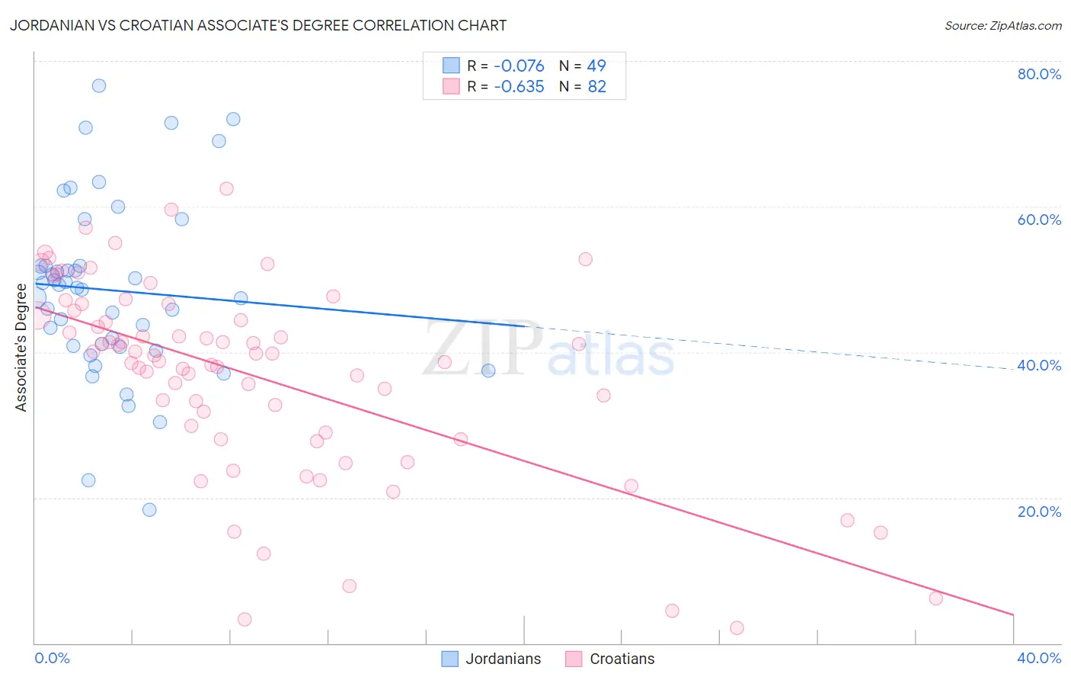1071x680 pixels.
Task: Click the ZIPatlas watermark in the chart
Action: click(548, 349)
